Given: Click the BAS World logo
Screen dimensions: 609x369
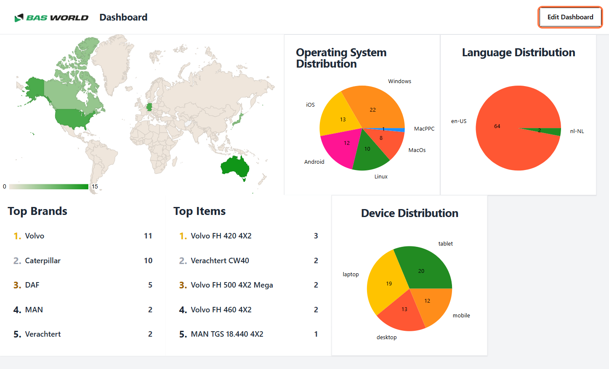Looking at the screenshot, I should click(x=51, y=18).
